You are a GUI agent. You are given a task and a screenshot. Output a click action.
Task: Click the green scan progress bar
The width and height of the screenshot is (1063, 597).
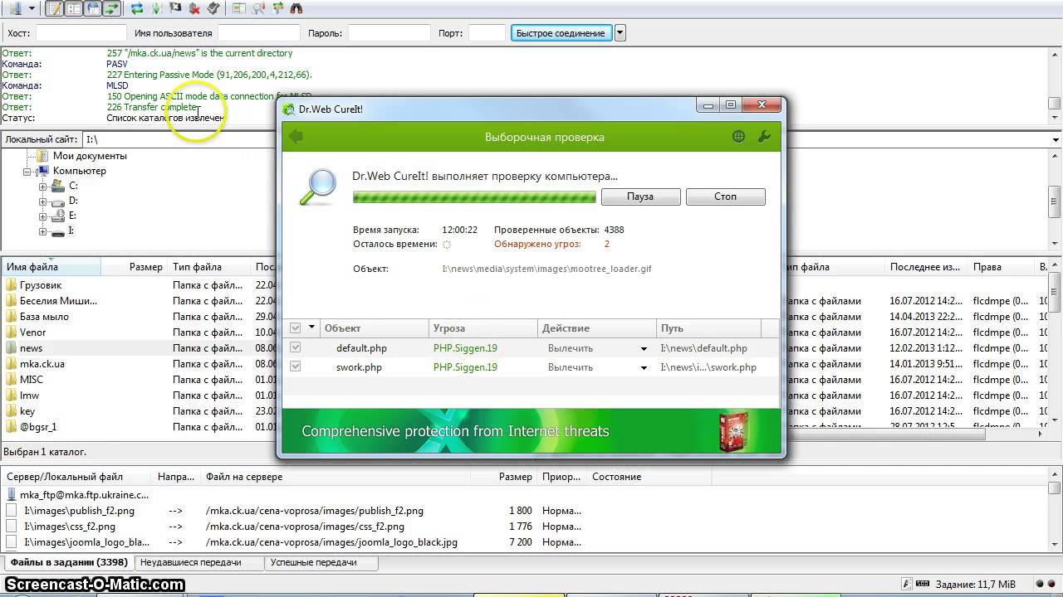474,197
